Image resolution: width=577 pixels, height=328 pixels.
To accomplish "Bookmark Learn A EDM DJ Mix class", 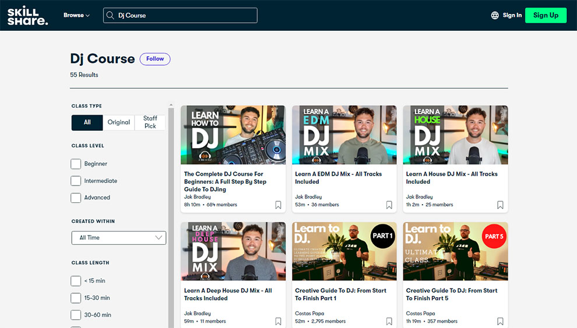I will click(x=389, y=205).
